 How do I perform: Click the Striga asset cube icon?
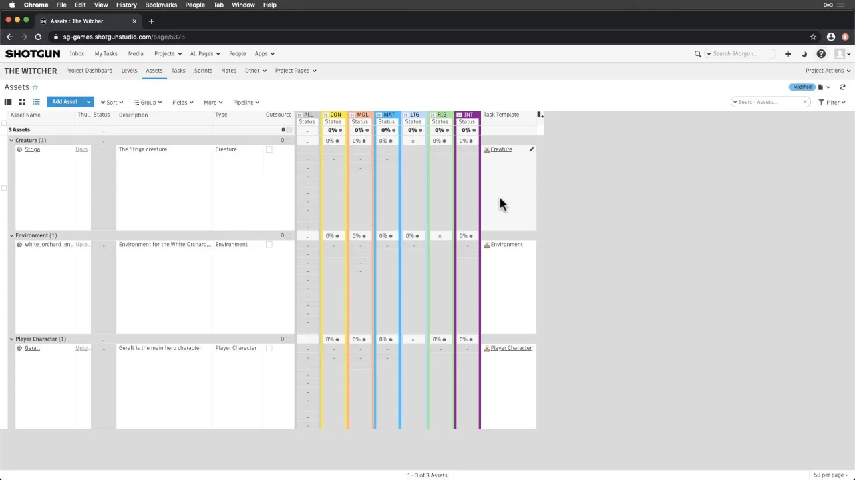click(19, 149)
